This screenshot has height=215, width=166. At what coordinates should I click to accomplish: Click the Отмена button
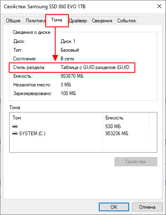[x=147, y=207]
